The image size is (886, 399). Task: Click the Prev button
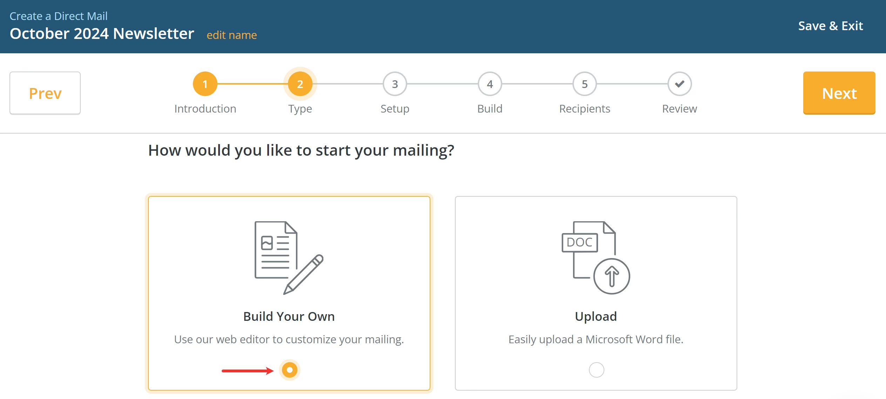(x=45, y=93)
